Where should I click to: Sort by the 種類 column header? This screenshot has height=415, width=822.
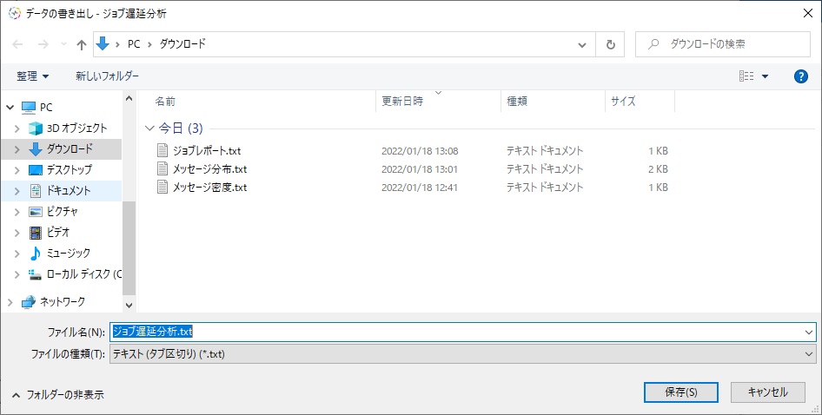pyautogui.click(x=517, y=102)
